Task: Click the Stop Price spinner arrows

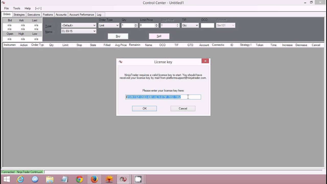Action: 178,25
